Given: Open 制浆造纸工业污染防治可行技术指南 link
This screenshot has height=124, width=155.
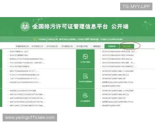Looking at the screenshot, I should coord(23,91).
